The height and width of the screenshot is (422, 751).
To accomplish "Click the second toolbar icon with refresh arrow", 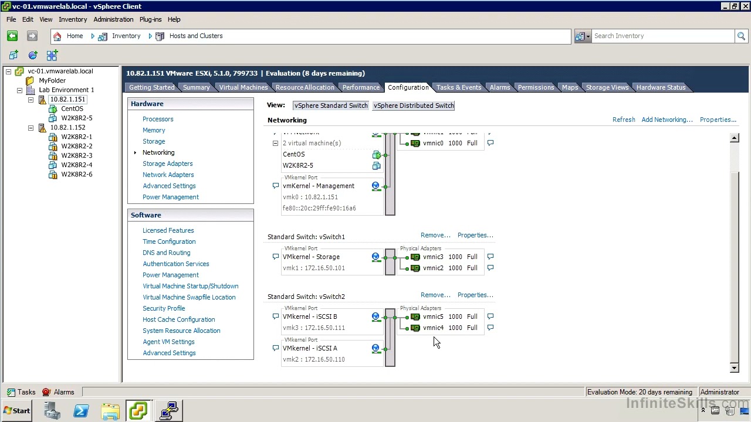I will click(x=33, y=55).
